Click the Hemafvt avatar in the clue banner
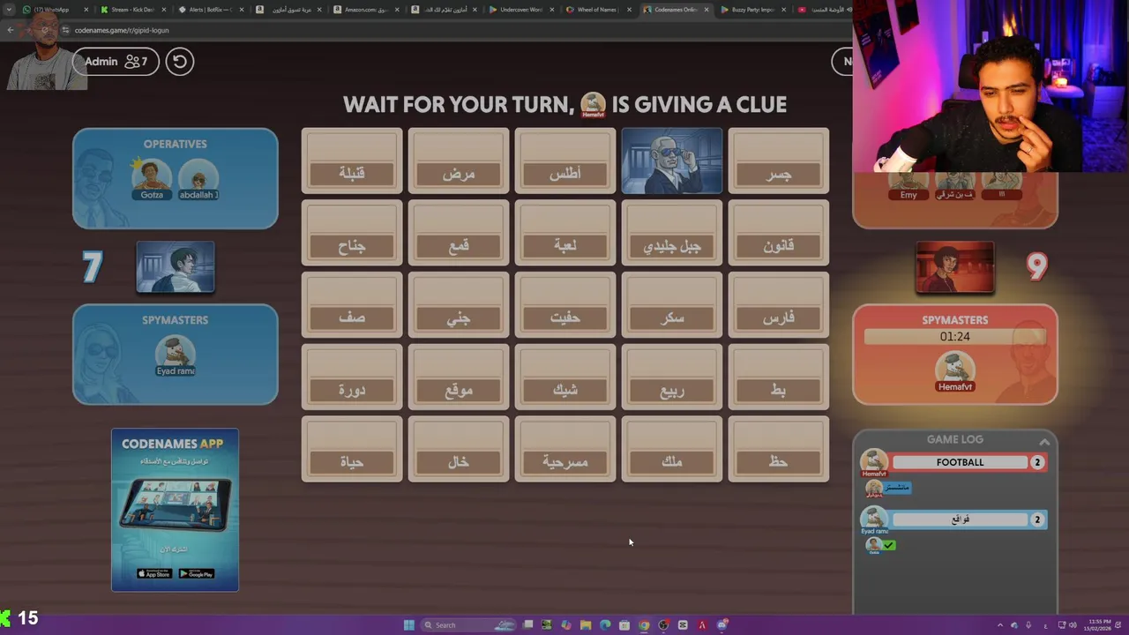This screenshot has height=635, width=1129. [x=594, y=104]
